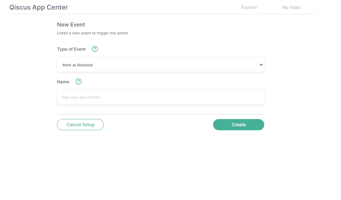Submit the new event with Create
Screen dimensions: 341x200
(239, 124)
